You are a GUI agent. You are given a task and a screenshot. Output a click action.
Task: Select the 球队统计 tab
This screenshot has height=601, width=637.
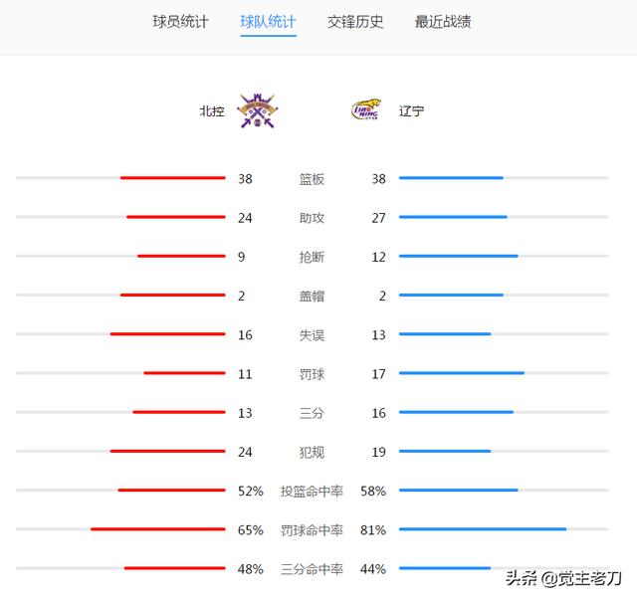click(x=268, y=22)
